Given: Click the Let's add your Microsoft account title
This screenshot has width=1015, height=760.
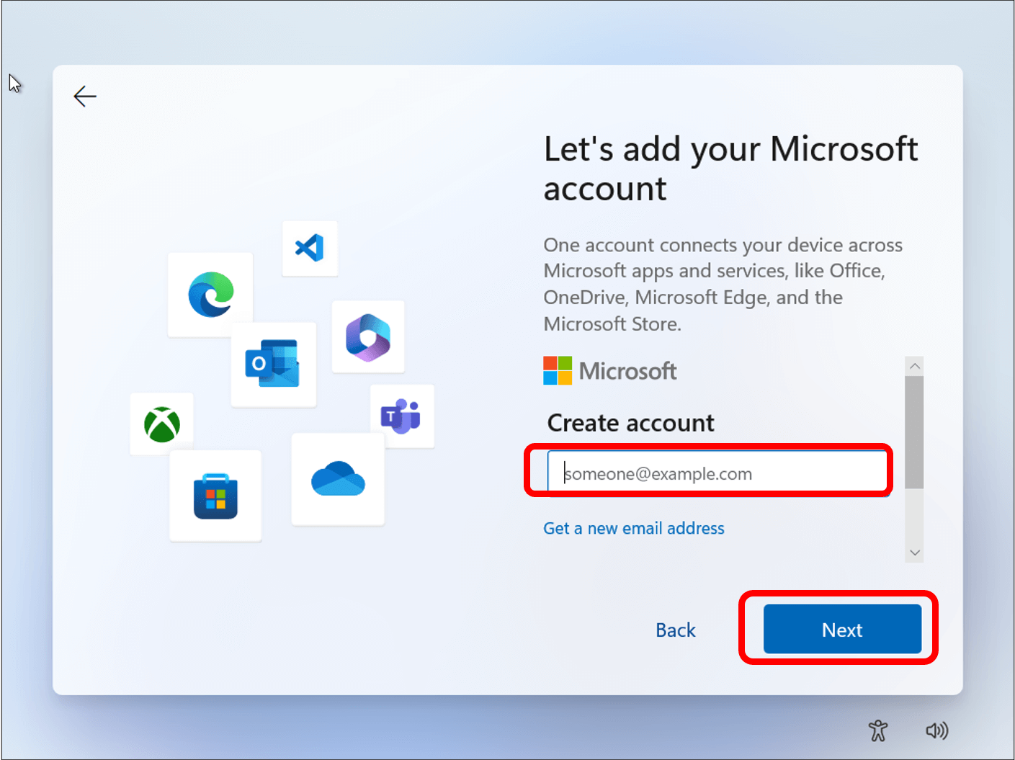Looking at the screenshot, I should pos(730,169).
